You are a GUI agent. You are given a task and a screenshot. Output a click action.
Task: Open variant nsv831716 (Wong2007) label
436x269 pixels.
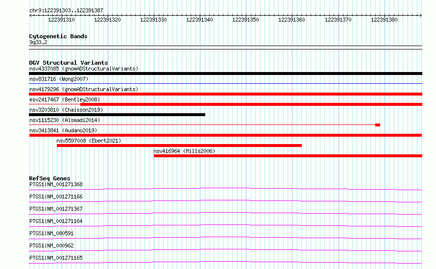tap(59, 79)
